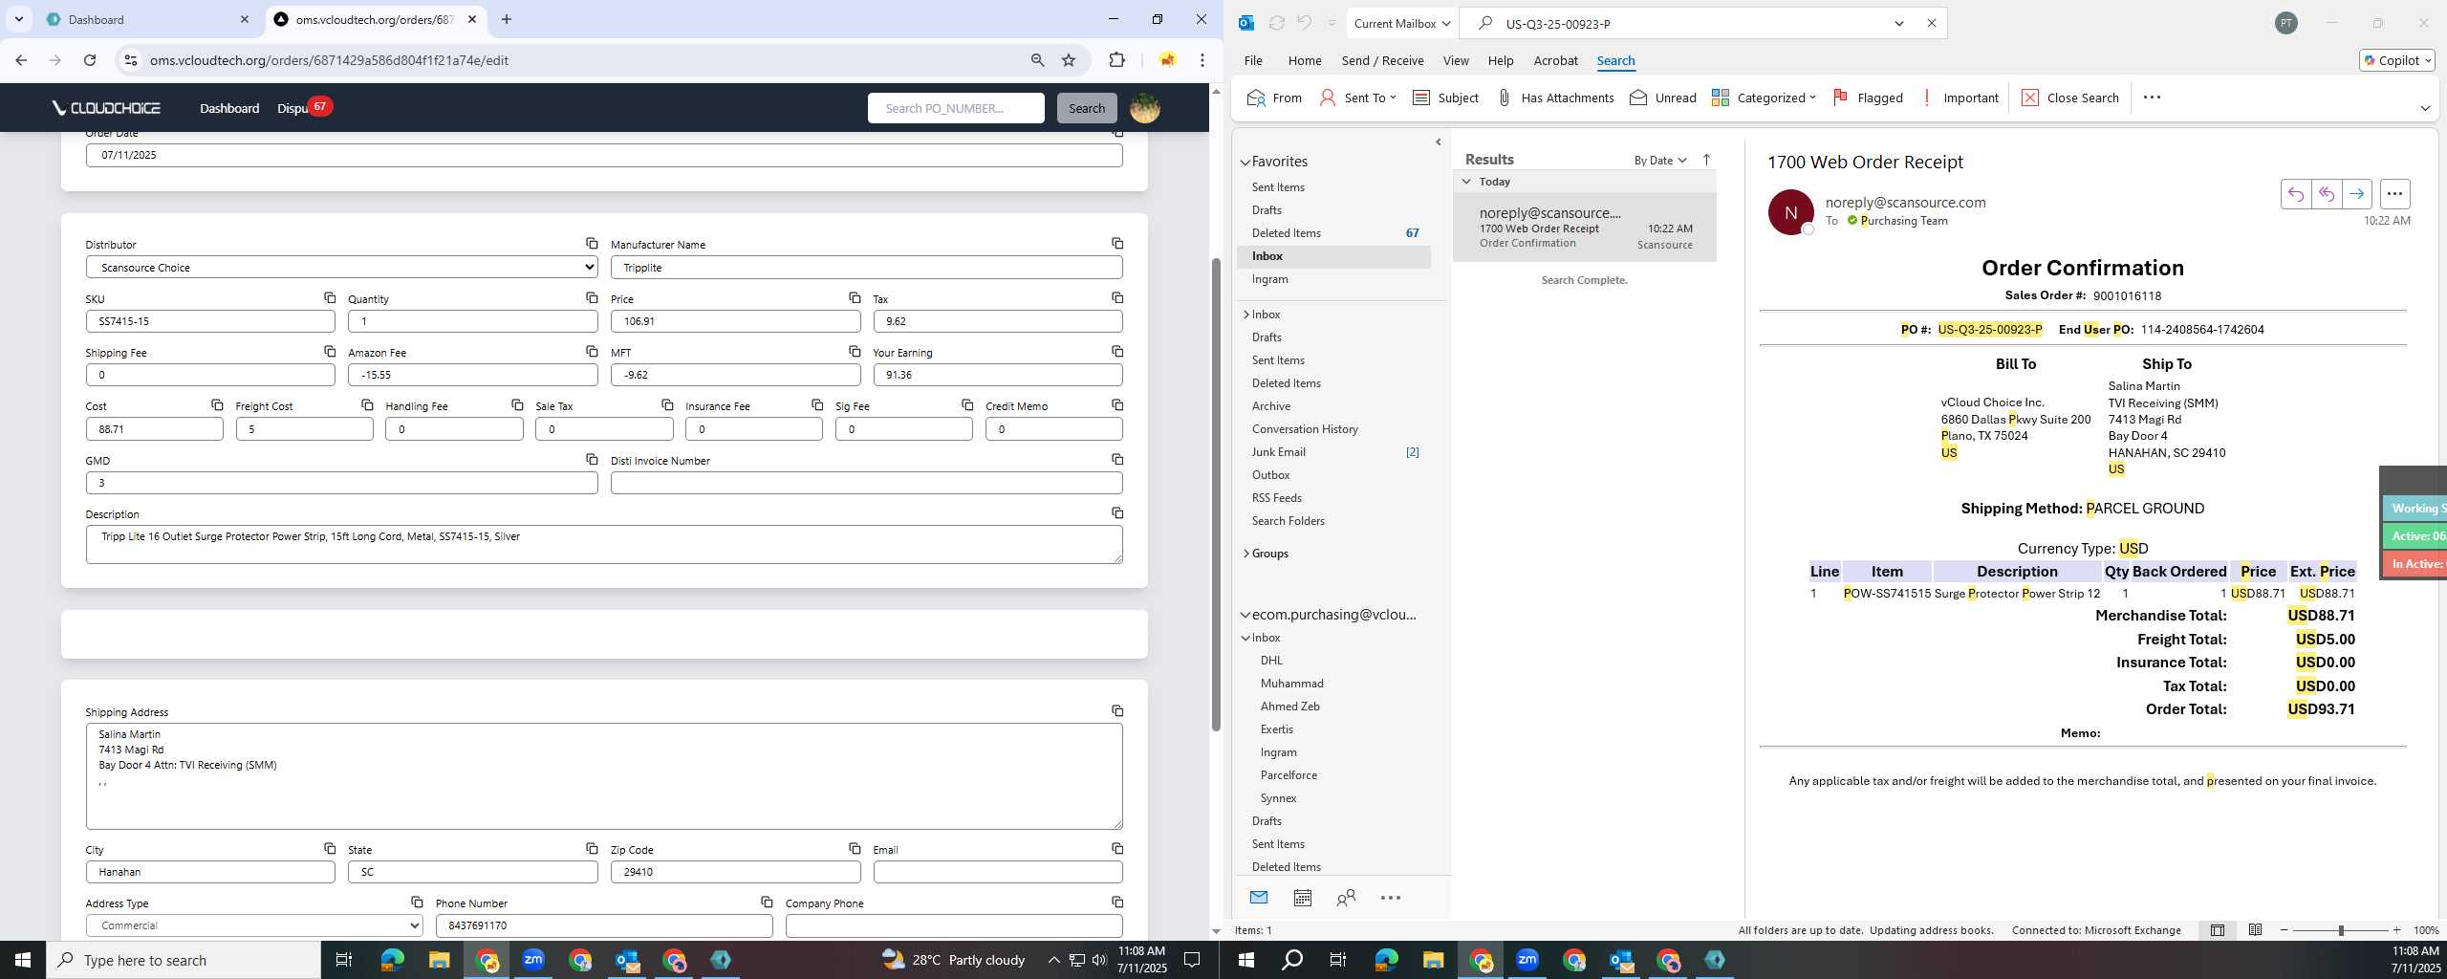This screenshot has width=2447, height=979.
Task: Open the Outlook Calendar view icon
Action: [x=1302, y=898]
